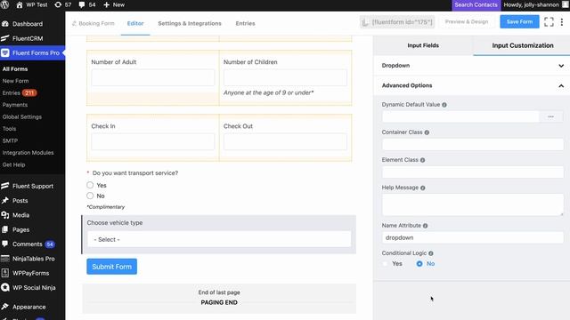Open the NinjaTables Pro icon
The width and height of the screenshot is (570, 320).
5,259
